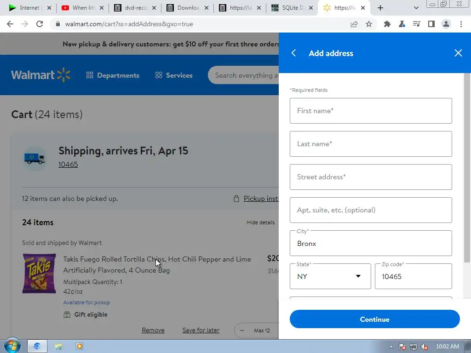Open the File Explorer taskbar icon

click(58, 346)
